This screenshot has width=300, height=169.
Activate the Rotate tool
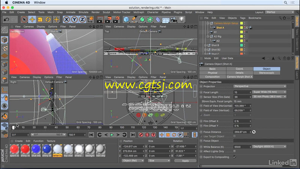(x=48, y=20)
